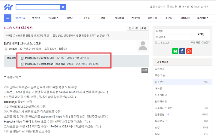
Task: Click the 그누보드5 다운로드 heading
Action: [20, 28]
